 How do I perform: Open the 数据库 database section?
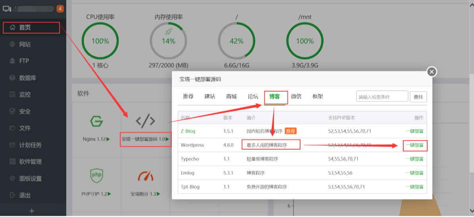click(33, 78)
